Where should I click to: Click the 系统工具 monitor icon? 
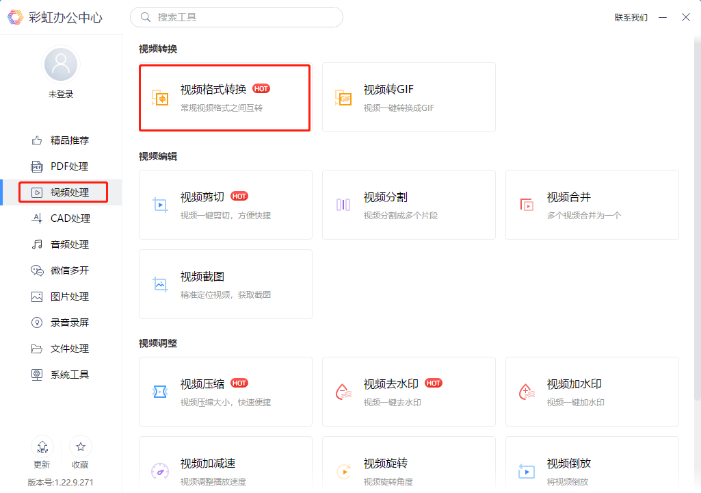[37, 375]
